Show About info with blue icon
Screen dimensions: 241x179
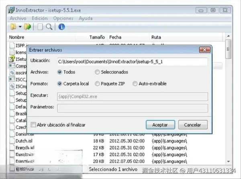tap(61, 27)
